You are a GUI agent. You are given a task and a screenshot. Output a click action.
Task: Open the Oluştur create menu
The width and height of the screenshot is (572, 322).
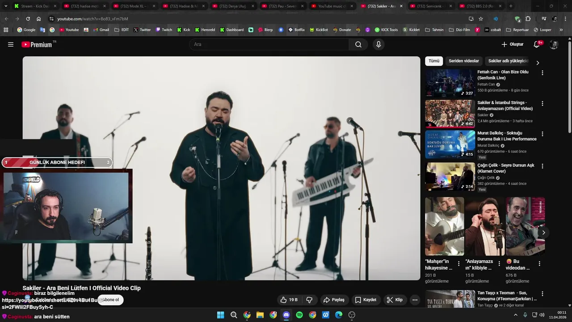coord(512,44)
